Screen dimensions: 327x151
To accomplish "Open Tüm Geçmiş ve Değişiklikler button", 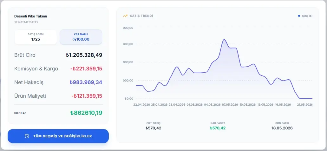I will pos(58,136).
